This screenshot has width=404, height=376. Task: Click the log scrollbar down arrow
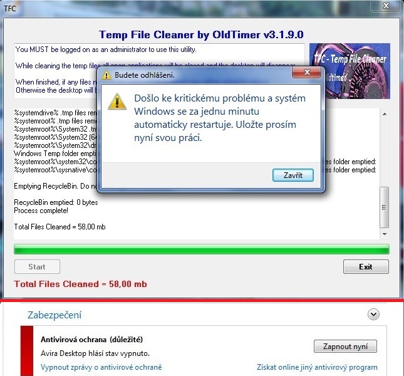pos(385,234)
